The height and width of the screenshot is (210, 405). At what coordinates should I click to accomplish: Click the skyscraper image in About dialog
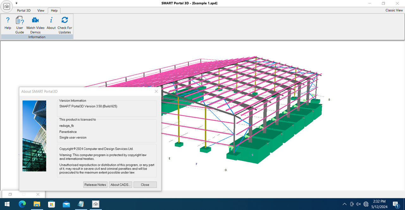coord(34,136)
